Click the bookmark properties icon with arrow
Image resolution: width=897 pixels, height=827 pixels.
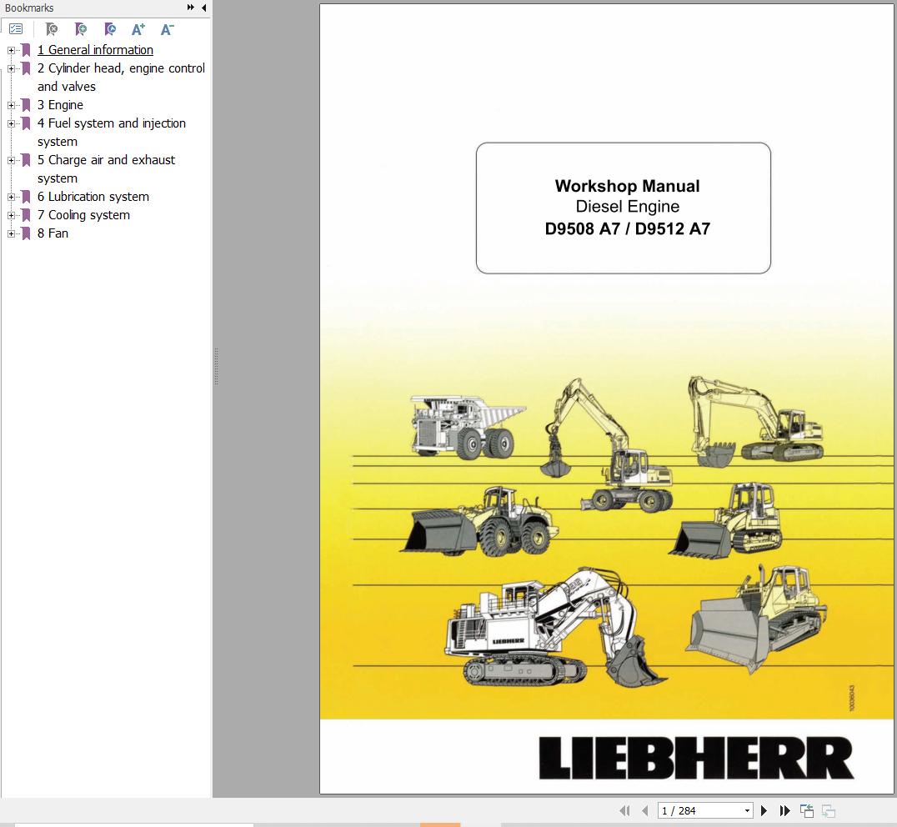pyautogui.click(x=110, y=29)
